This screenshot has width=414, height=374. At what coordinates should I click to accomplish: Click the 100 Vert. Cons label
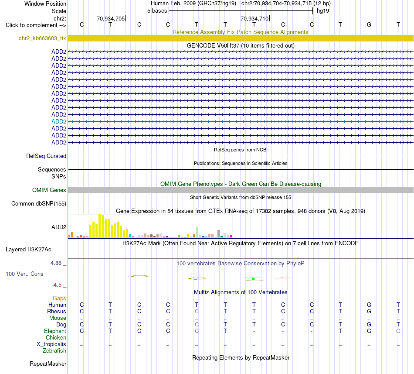pos(24,274)
